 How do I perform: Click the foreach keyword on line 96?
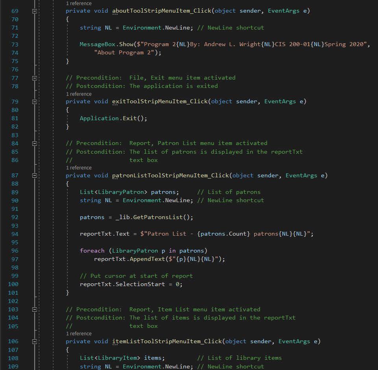pyautogui.click(x=92, y=251)
